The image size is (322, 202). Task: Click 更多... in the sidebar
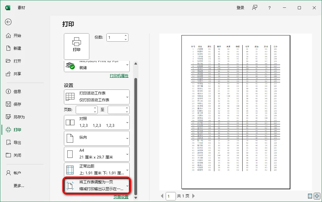(x=19, y=186)
